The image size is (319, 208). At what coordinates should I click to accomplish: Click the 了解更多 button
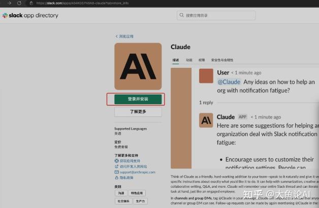tap(138, 112)
